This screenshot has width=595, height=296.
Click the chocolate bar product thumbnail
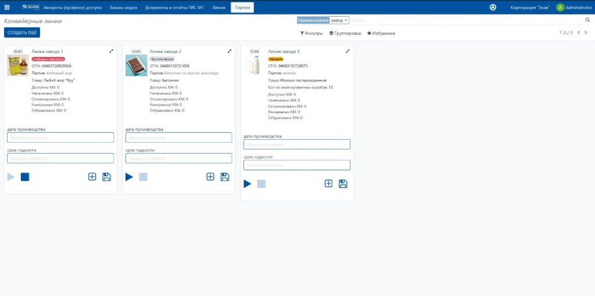coord(136,65)
